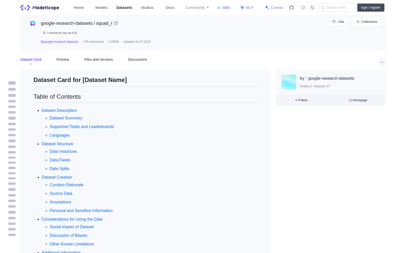This screenshot has height=253, width=406.
Task: Open the Skills link
Action: [x=224, y=8]
